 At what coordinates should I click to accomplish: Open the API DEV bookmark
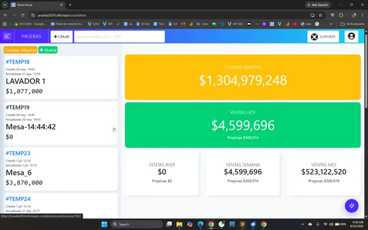coord(235,24)
